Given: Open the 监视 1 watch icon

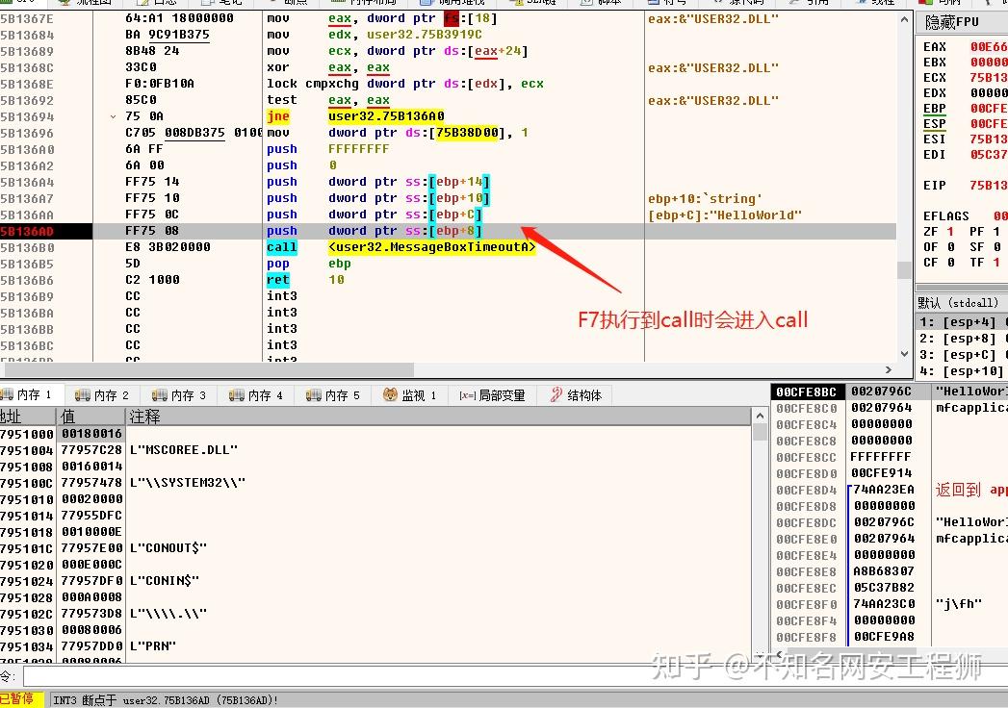Looking at the screenshot, I should pos(390,394).
